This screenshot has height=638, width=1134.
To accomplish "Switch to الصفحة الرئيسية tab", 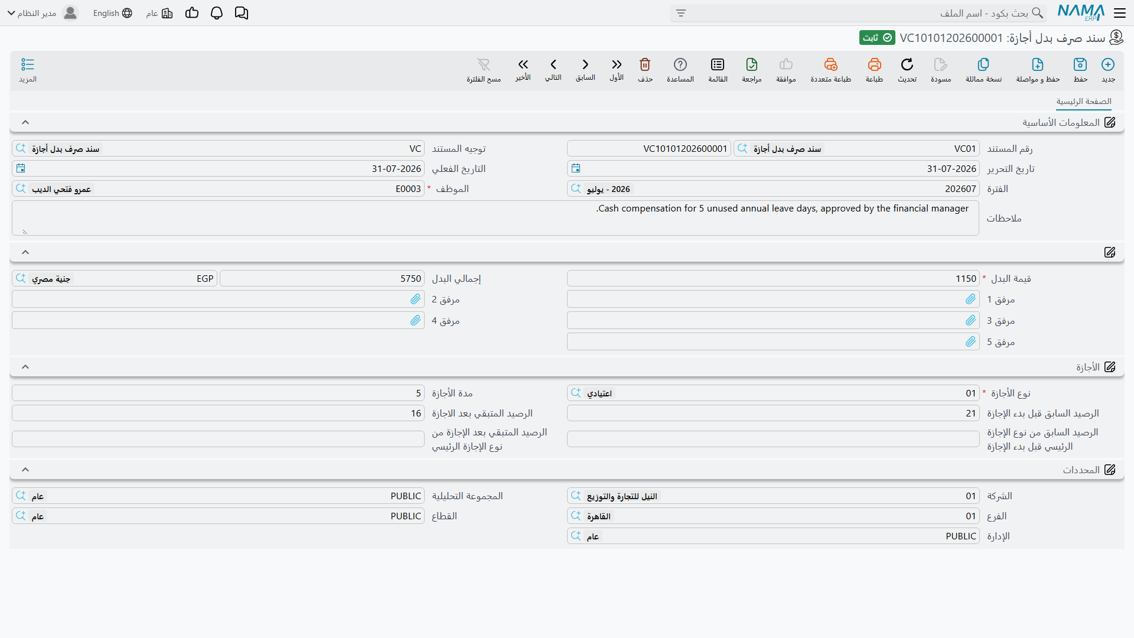I will click(x=1084, y=102).
